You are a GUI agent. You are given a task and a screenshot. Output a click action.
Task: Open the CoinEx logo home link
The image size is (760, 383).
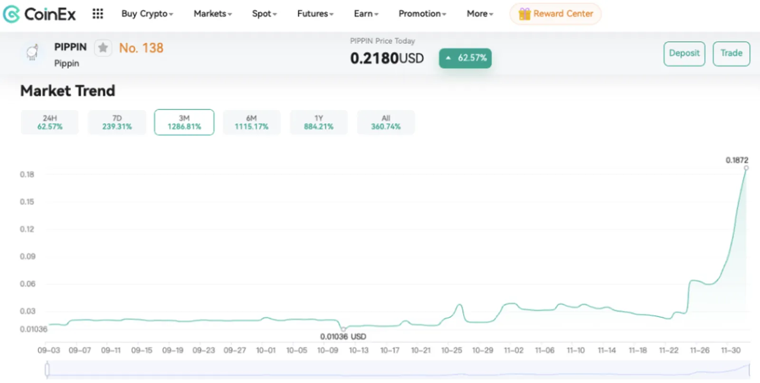pyautogui.click(x=39, y=14)
